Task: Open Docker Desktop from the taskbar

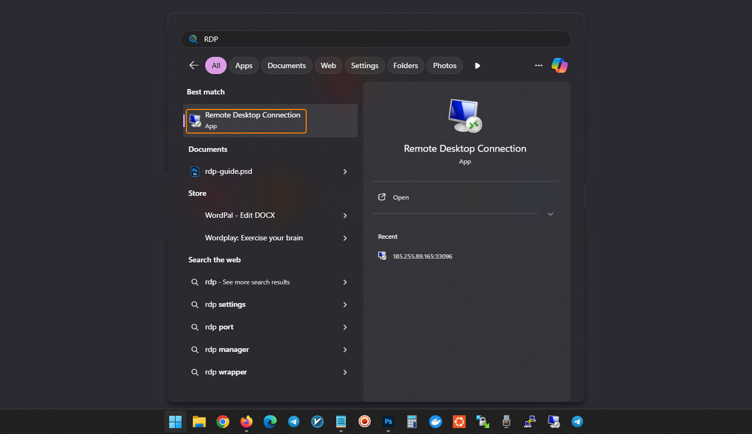Action: click(x=436, y=422)
